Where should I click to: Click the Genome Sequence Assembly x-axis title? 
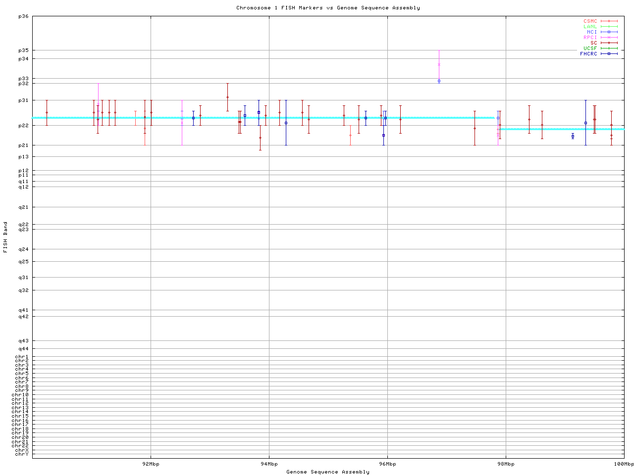point(328,472)
